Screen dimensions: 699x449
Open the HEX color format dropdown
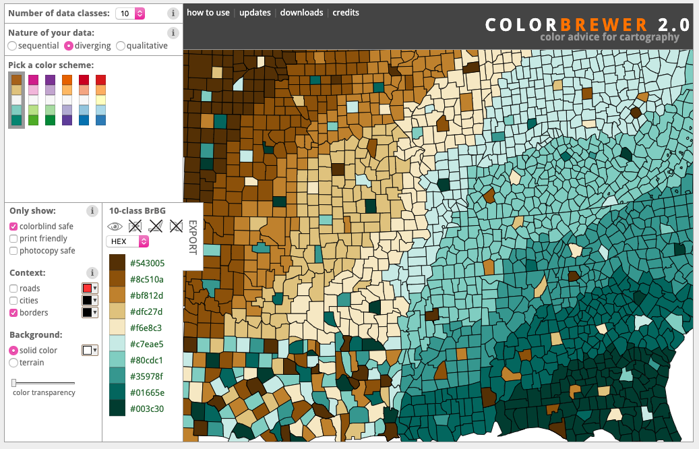pos(127,241)
